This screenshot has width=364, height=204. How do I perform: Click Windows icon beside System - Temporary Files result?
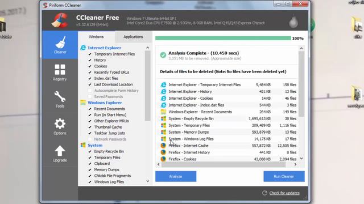163,125
